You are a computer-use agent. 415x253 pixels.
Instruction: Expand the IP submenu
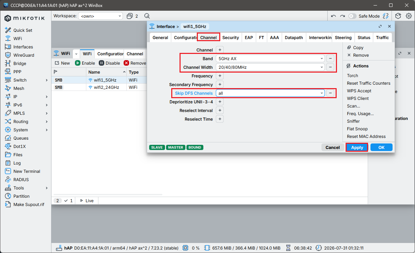coord(47,96)
